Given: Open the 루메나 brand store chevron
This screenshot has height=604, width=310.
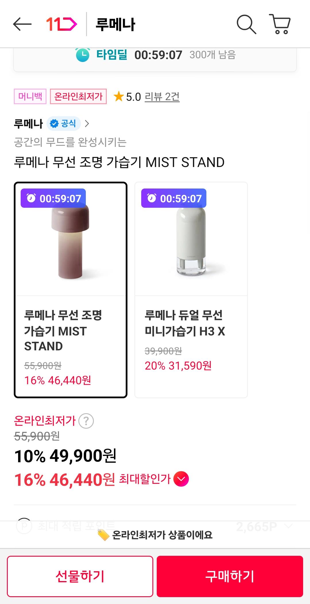Looking at the screenshot, I should pyautogui.click(x=87, y=124).
